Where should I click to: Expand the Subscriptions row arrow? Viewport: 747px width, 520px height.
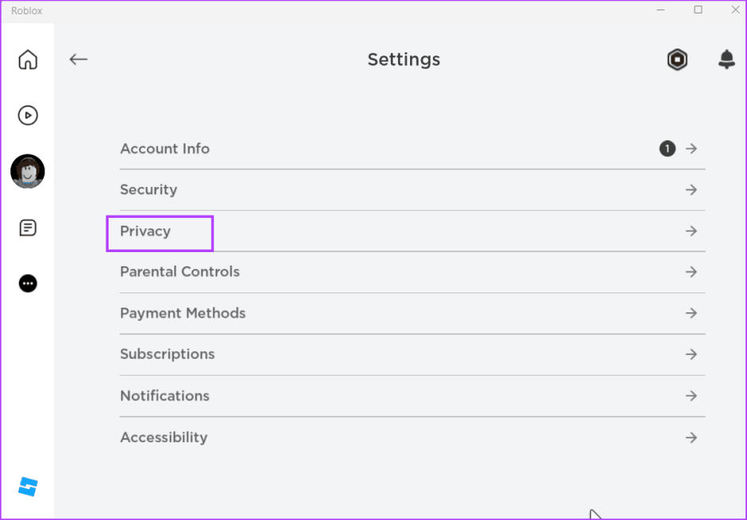coord(691,354)
